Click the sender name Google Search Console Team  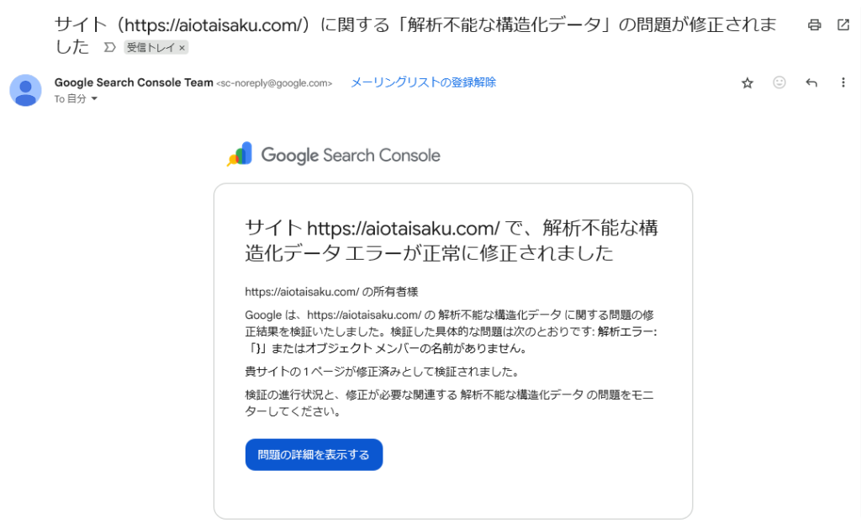coord(134,82)
